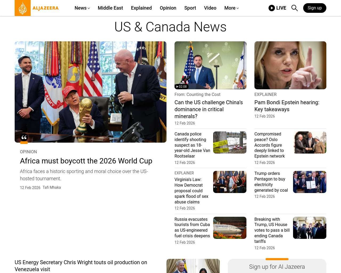Read the Canada tariffs House vote article

[x=272, y=230]
